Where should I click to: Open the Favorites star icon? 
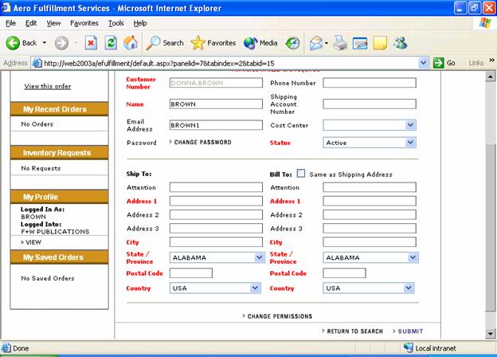[198, 42]
